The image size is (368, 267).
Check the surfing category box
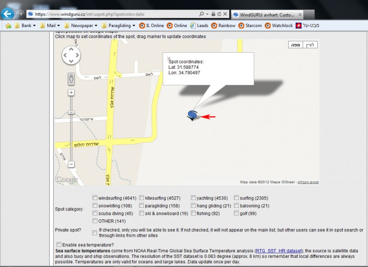coord(236,198)
